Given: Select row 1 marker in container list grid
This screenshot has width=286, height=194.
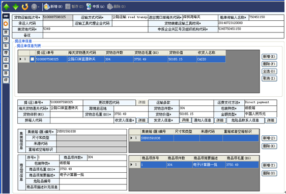Looking at the screenshot, I should click(135, 138).
